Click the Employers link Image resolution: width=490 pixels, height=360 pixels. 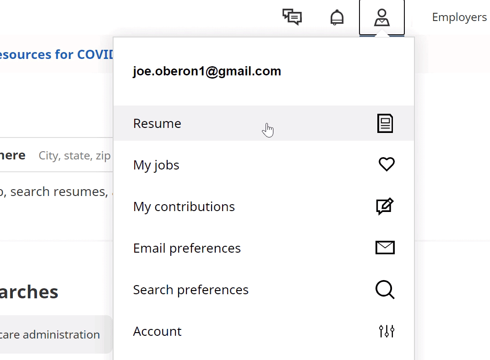(x=459, y=17)
